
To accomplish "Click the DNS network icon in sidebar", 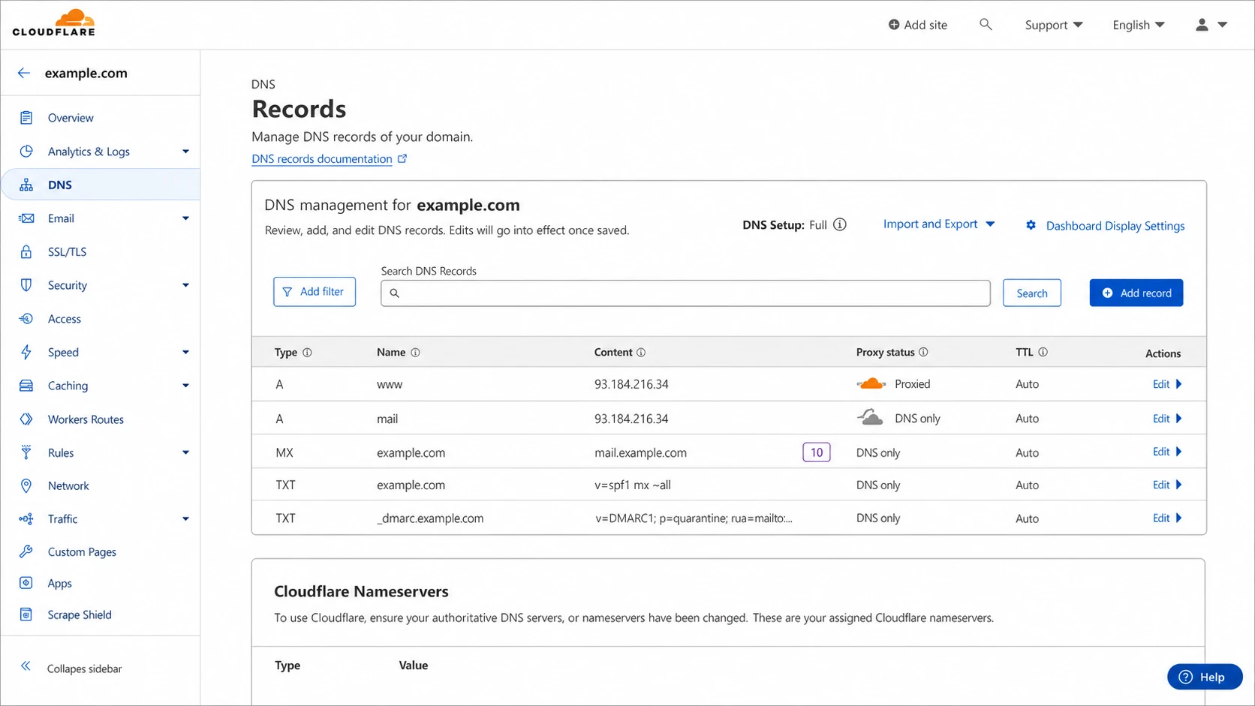I will point(26,185).
